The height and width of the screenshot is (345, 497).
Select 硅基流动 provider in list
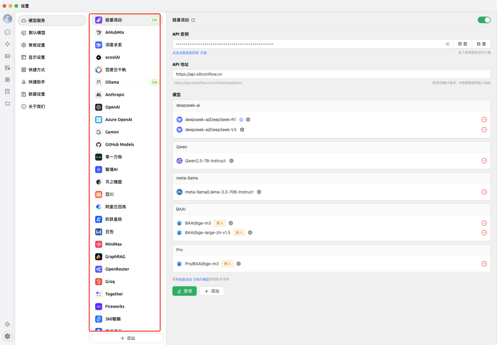point(127,20)
